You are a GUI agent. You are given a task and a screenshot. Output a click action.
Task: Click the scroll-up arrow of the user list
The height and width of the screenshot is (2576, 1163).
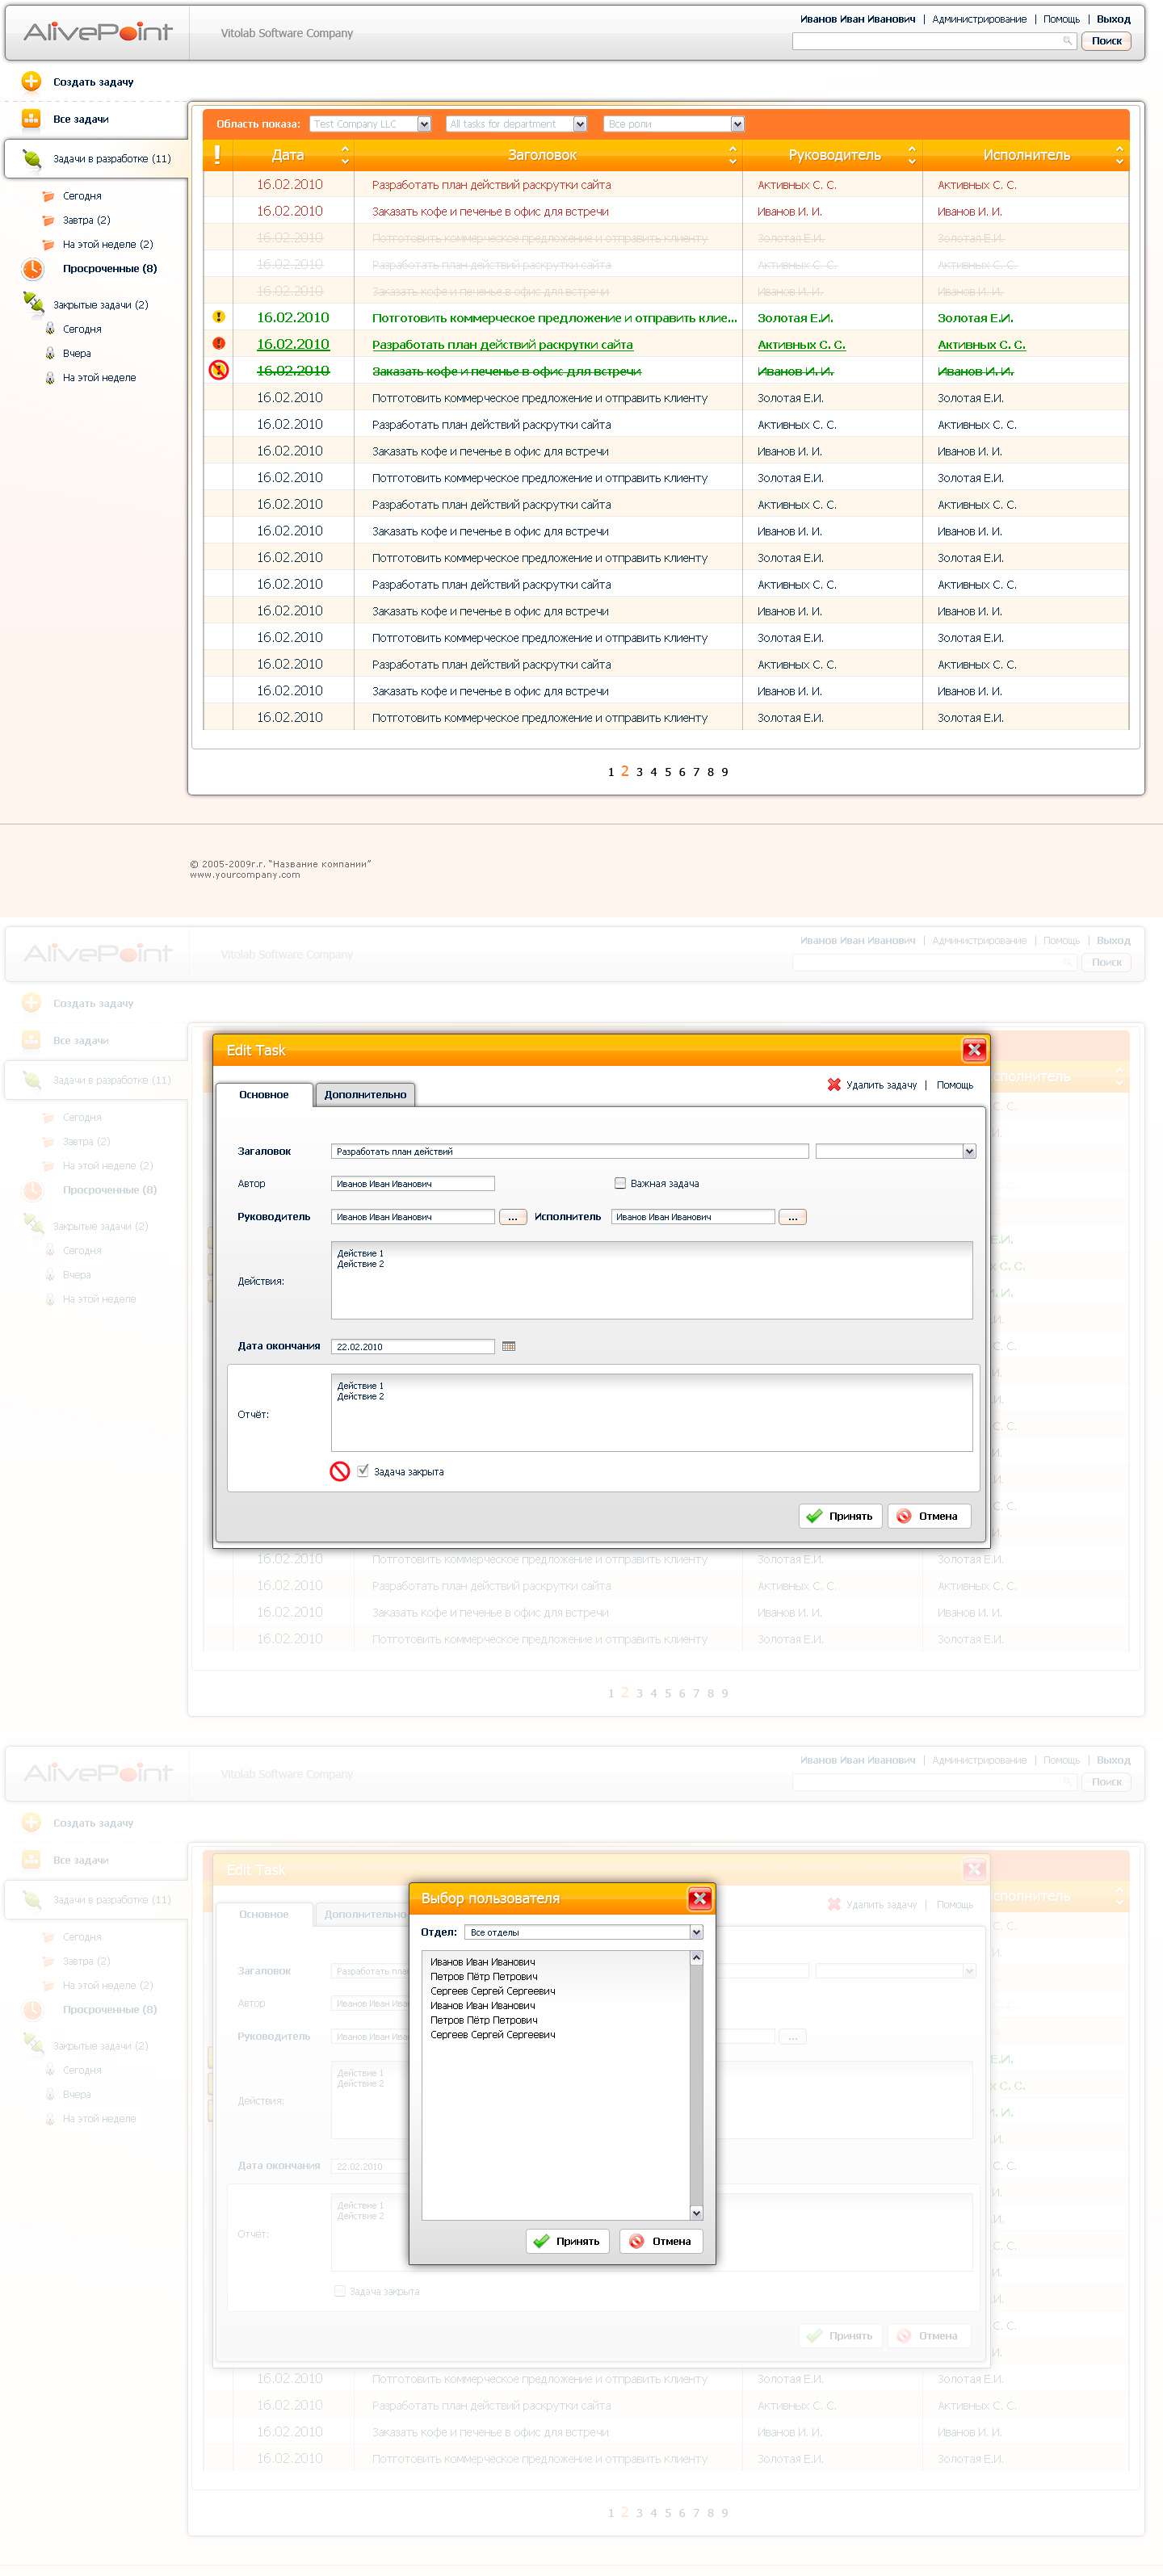click(x=697, y=1957)
